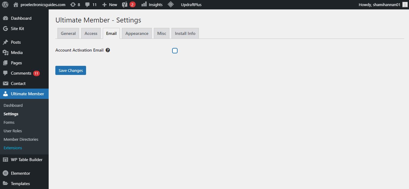Open the Forms submenu item

click(x=9, y=122)
